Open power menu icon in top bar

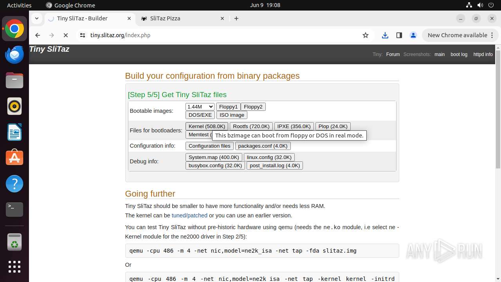point(491,5)
